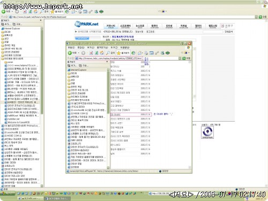Click 구성... button in the front popup favorites pane

click(84, 65)
